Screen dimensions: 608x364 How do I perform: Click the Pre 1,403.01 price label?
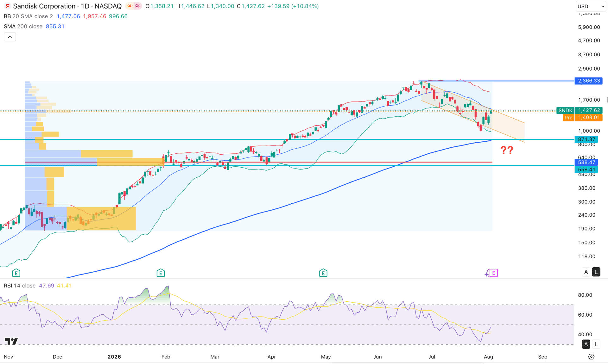[583, 118]
